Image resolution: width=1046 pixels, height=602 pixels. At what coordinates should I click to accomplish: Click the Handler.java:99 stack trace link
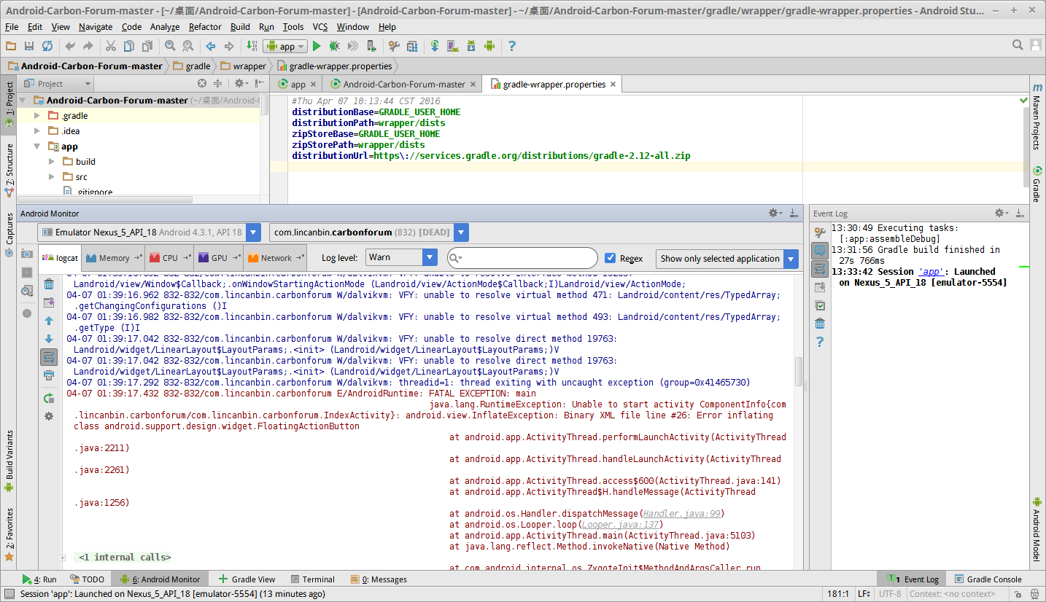[x=681, y=514]
